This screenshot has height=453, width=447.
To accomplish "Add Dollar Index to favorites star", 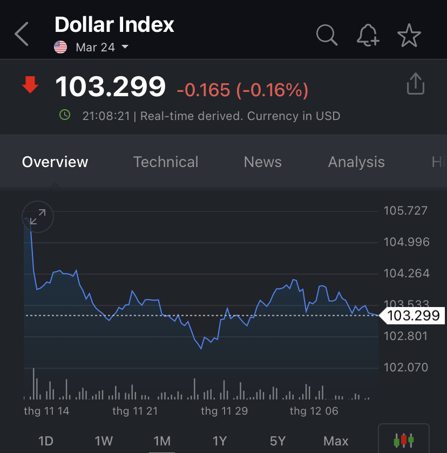I will click(x=409, y=36).
